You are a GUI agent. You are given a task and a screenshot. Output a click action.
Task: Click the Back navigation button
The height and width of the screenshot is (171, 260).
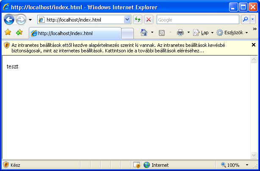pos(9,19)
